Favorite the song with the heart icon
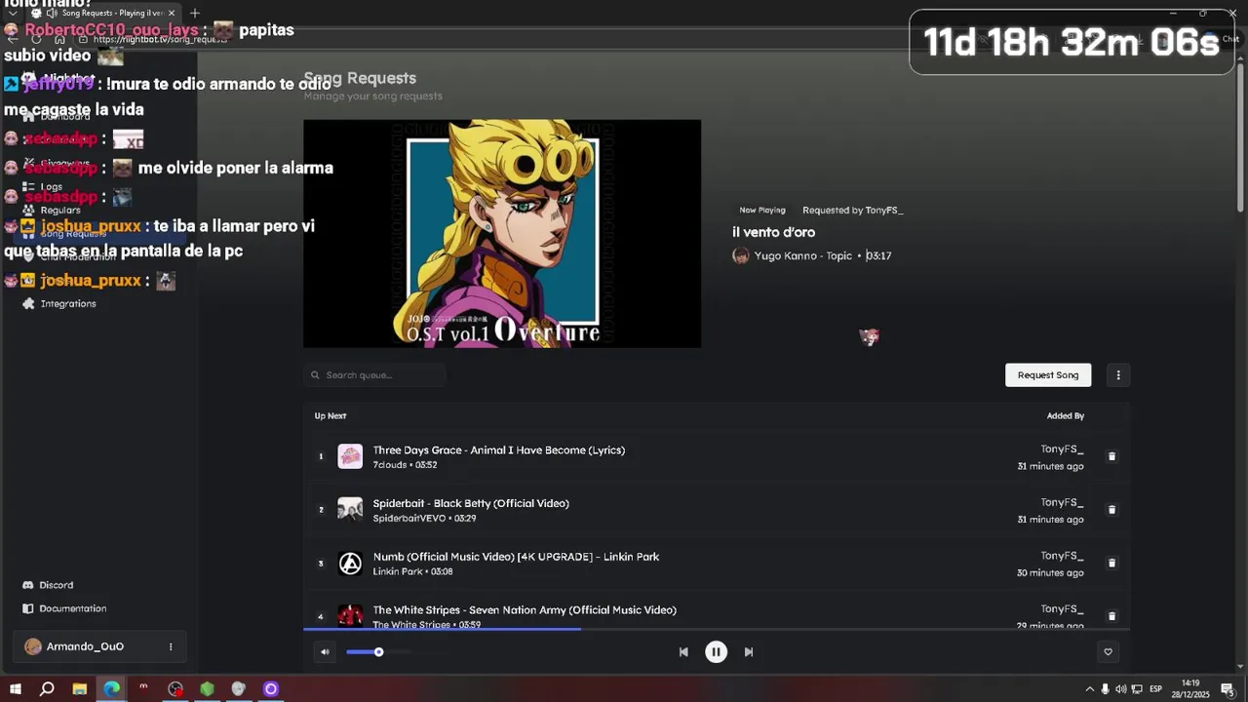 (x=1108, y=652)
